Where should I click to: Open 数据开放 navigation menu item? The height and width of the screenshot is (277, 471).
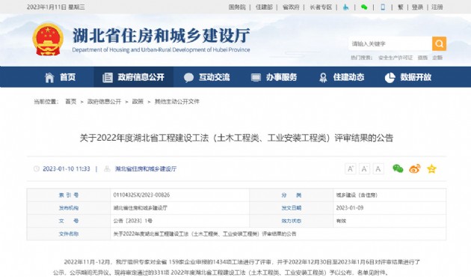point(408,77)
